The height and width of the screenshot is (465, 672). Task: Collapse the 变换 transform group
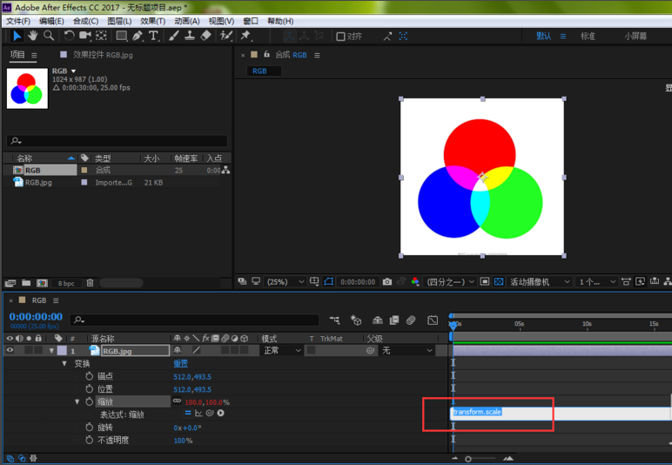coord(64,364)
